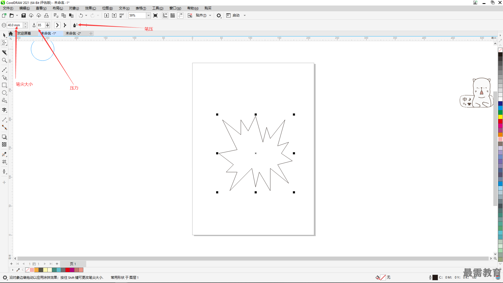The height and width of the screenshot is (283, 503).
Task: Select the Outline Pen tool
Action: pyautogui.click(x=4, y=172)
